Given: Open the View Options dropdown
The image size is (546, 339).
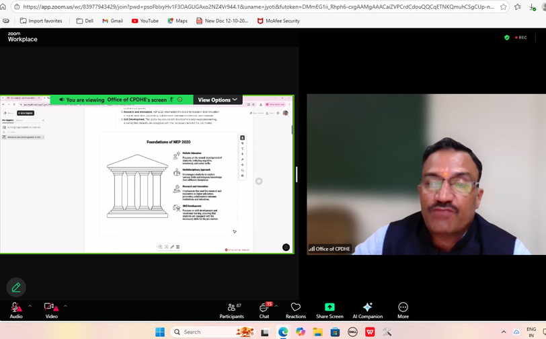Looking at the screenshot, I should coord(218,100).
